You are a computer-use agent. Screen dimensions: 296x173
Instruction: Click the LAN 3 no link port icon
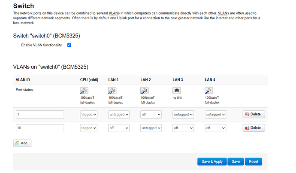pyautogui.click(x=177, y=91)
